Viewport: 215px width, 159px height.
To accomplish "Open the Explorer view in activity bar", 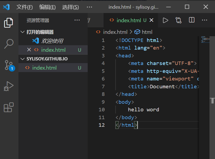I will coord(9,23).
